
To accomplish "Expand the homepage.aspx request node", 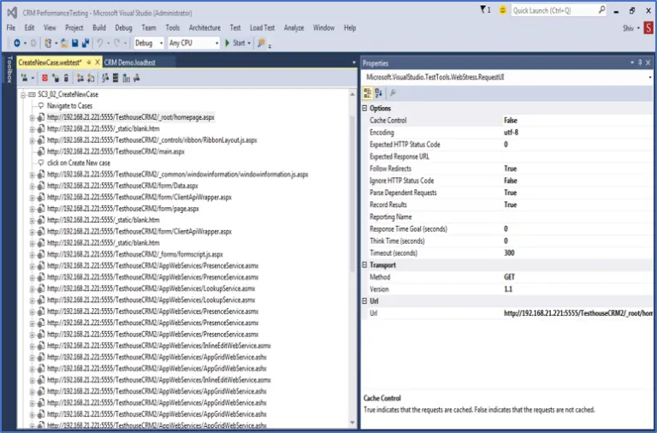I will pyautogui.click(x=33, y=117).
